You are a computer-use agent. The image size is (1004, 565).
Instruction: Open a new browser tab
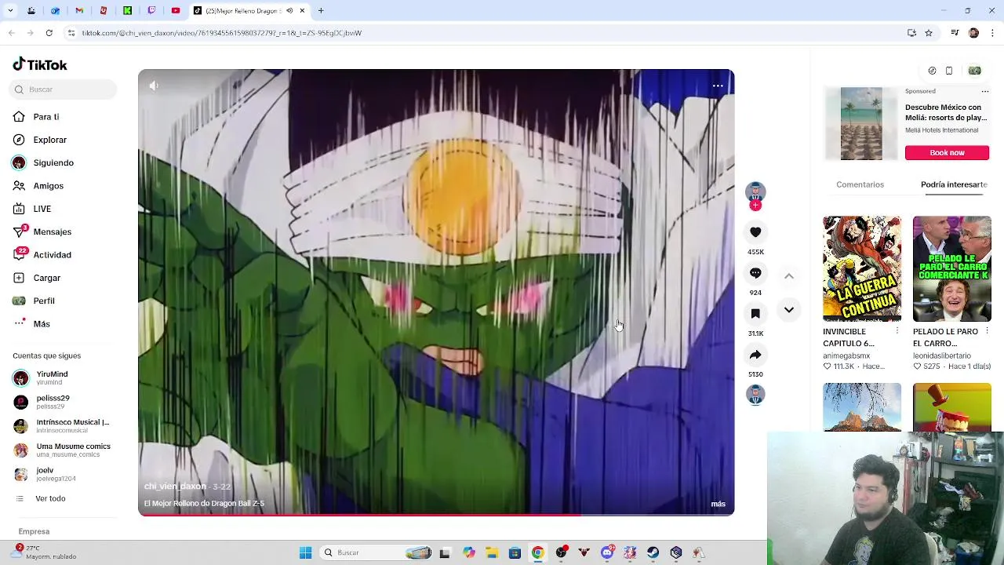pos(321,11)
